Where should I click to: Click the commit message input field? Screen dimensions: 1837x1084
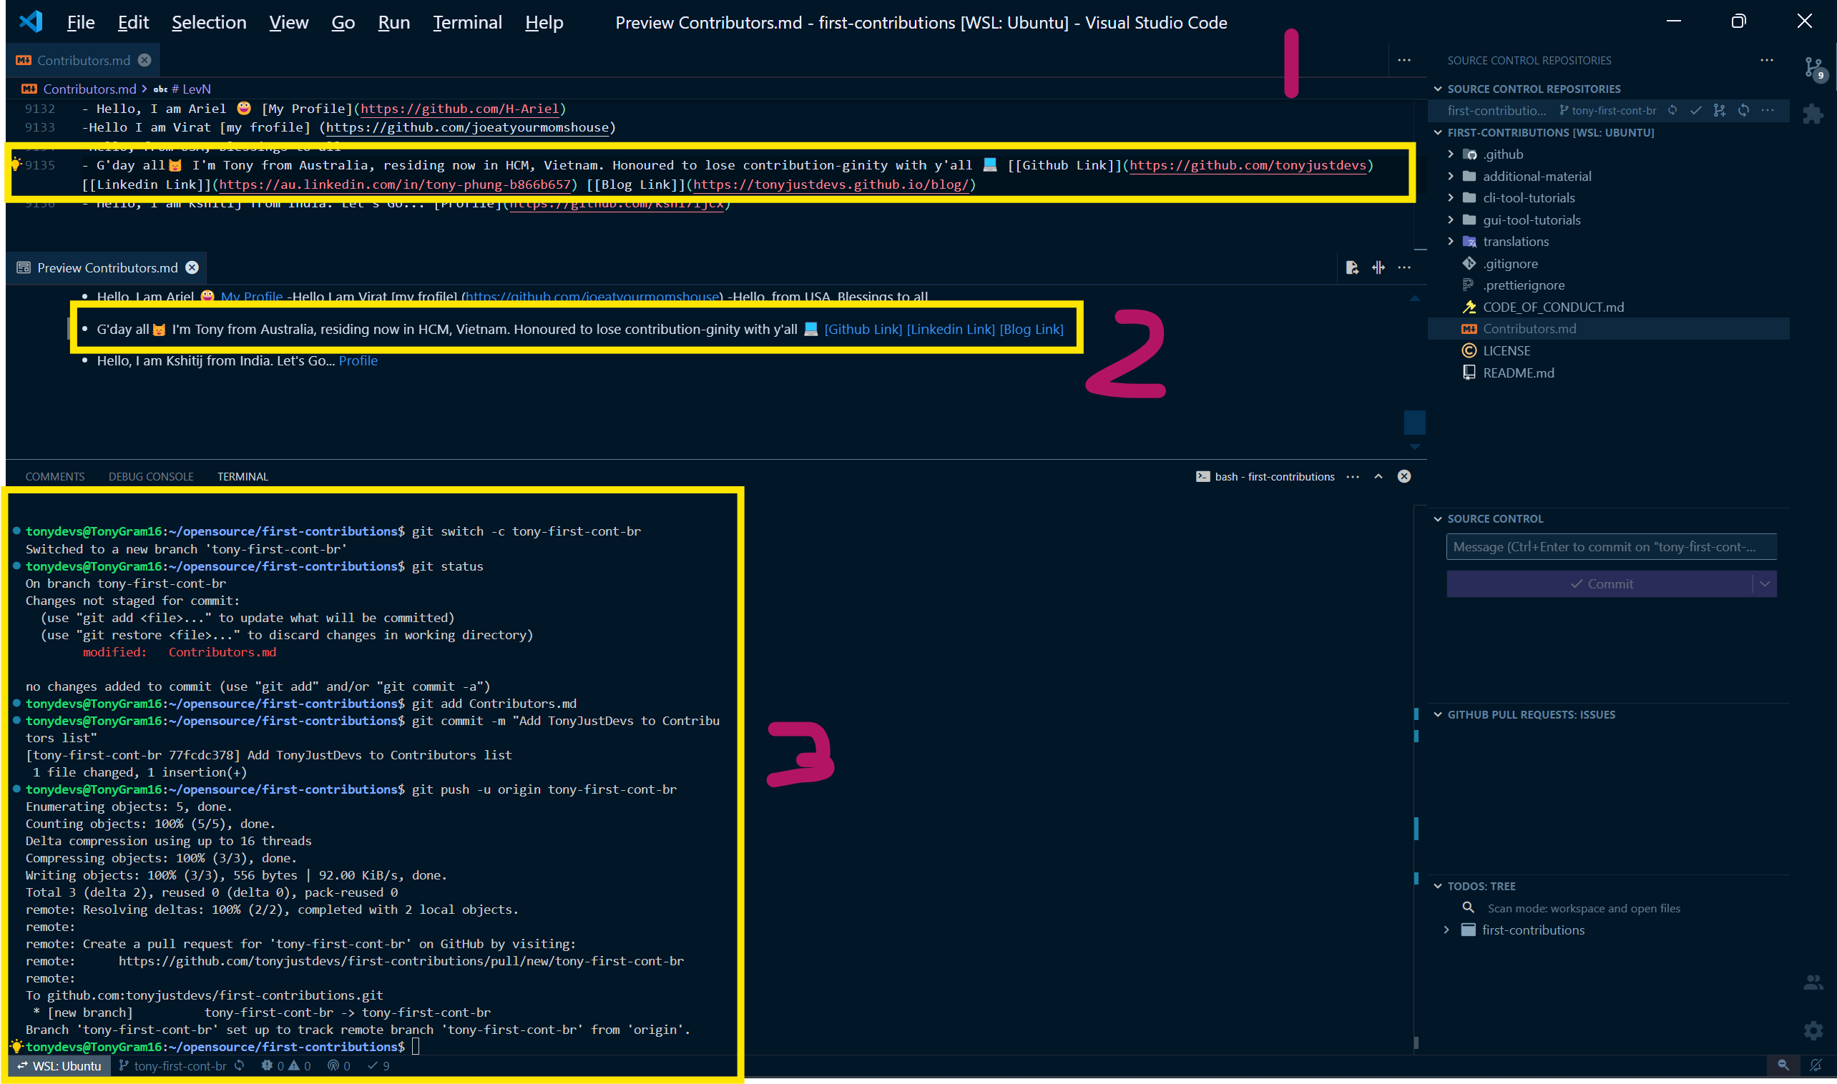click(1611, 547)
